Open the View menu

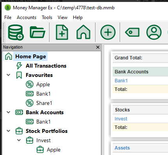(62, 17)
